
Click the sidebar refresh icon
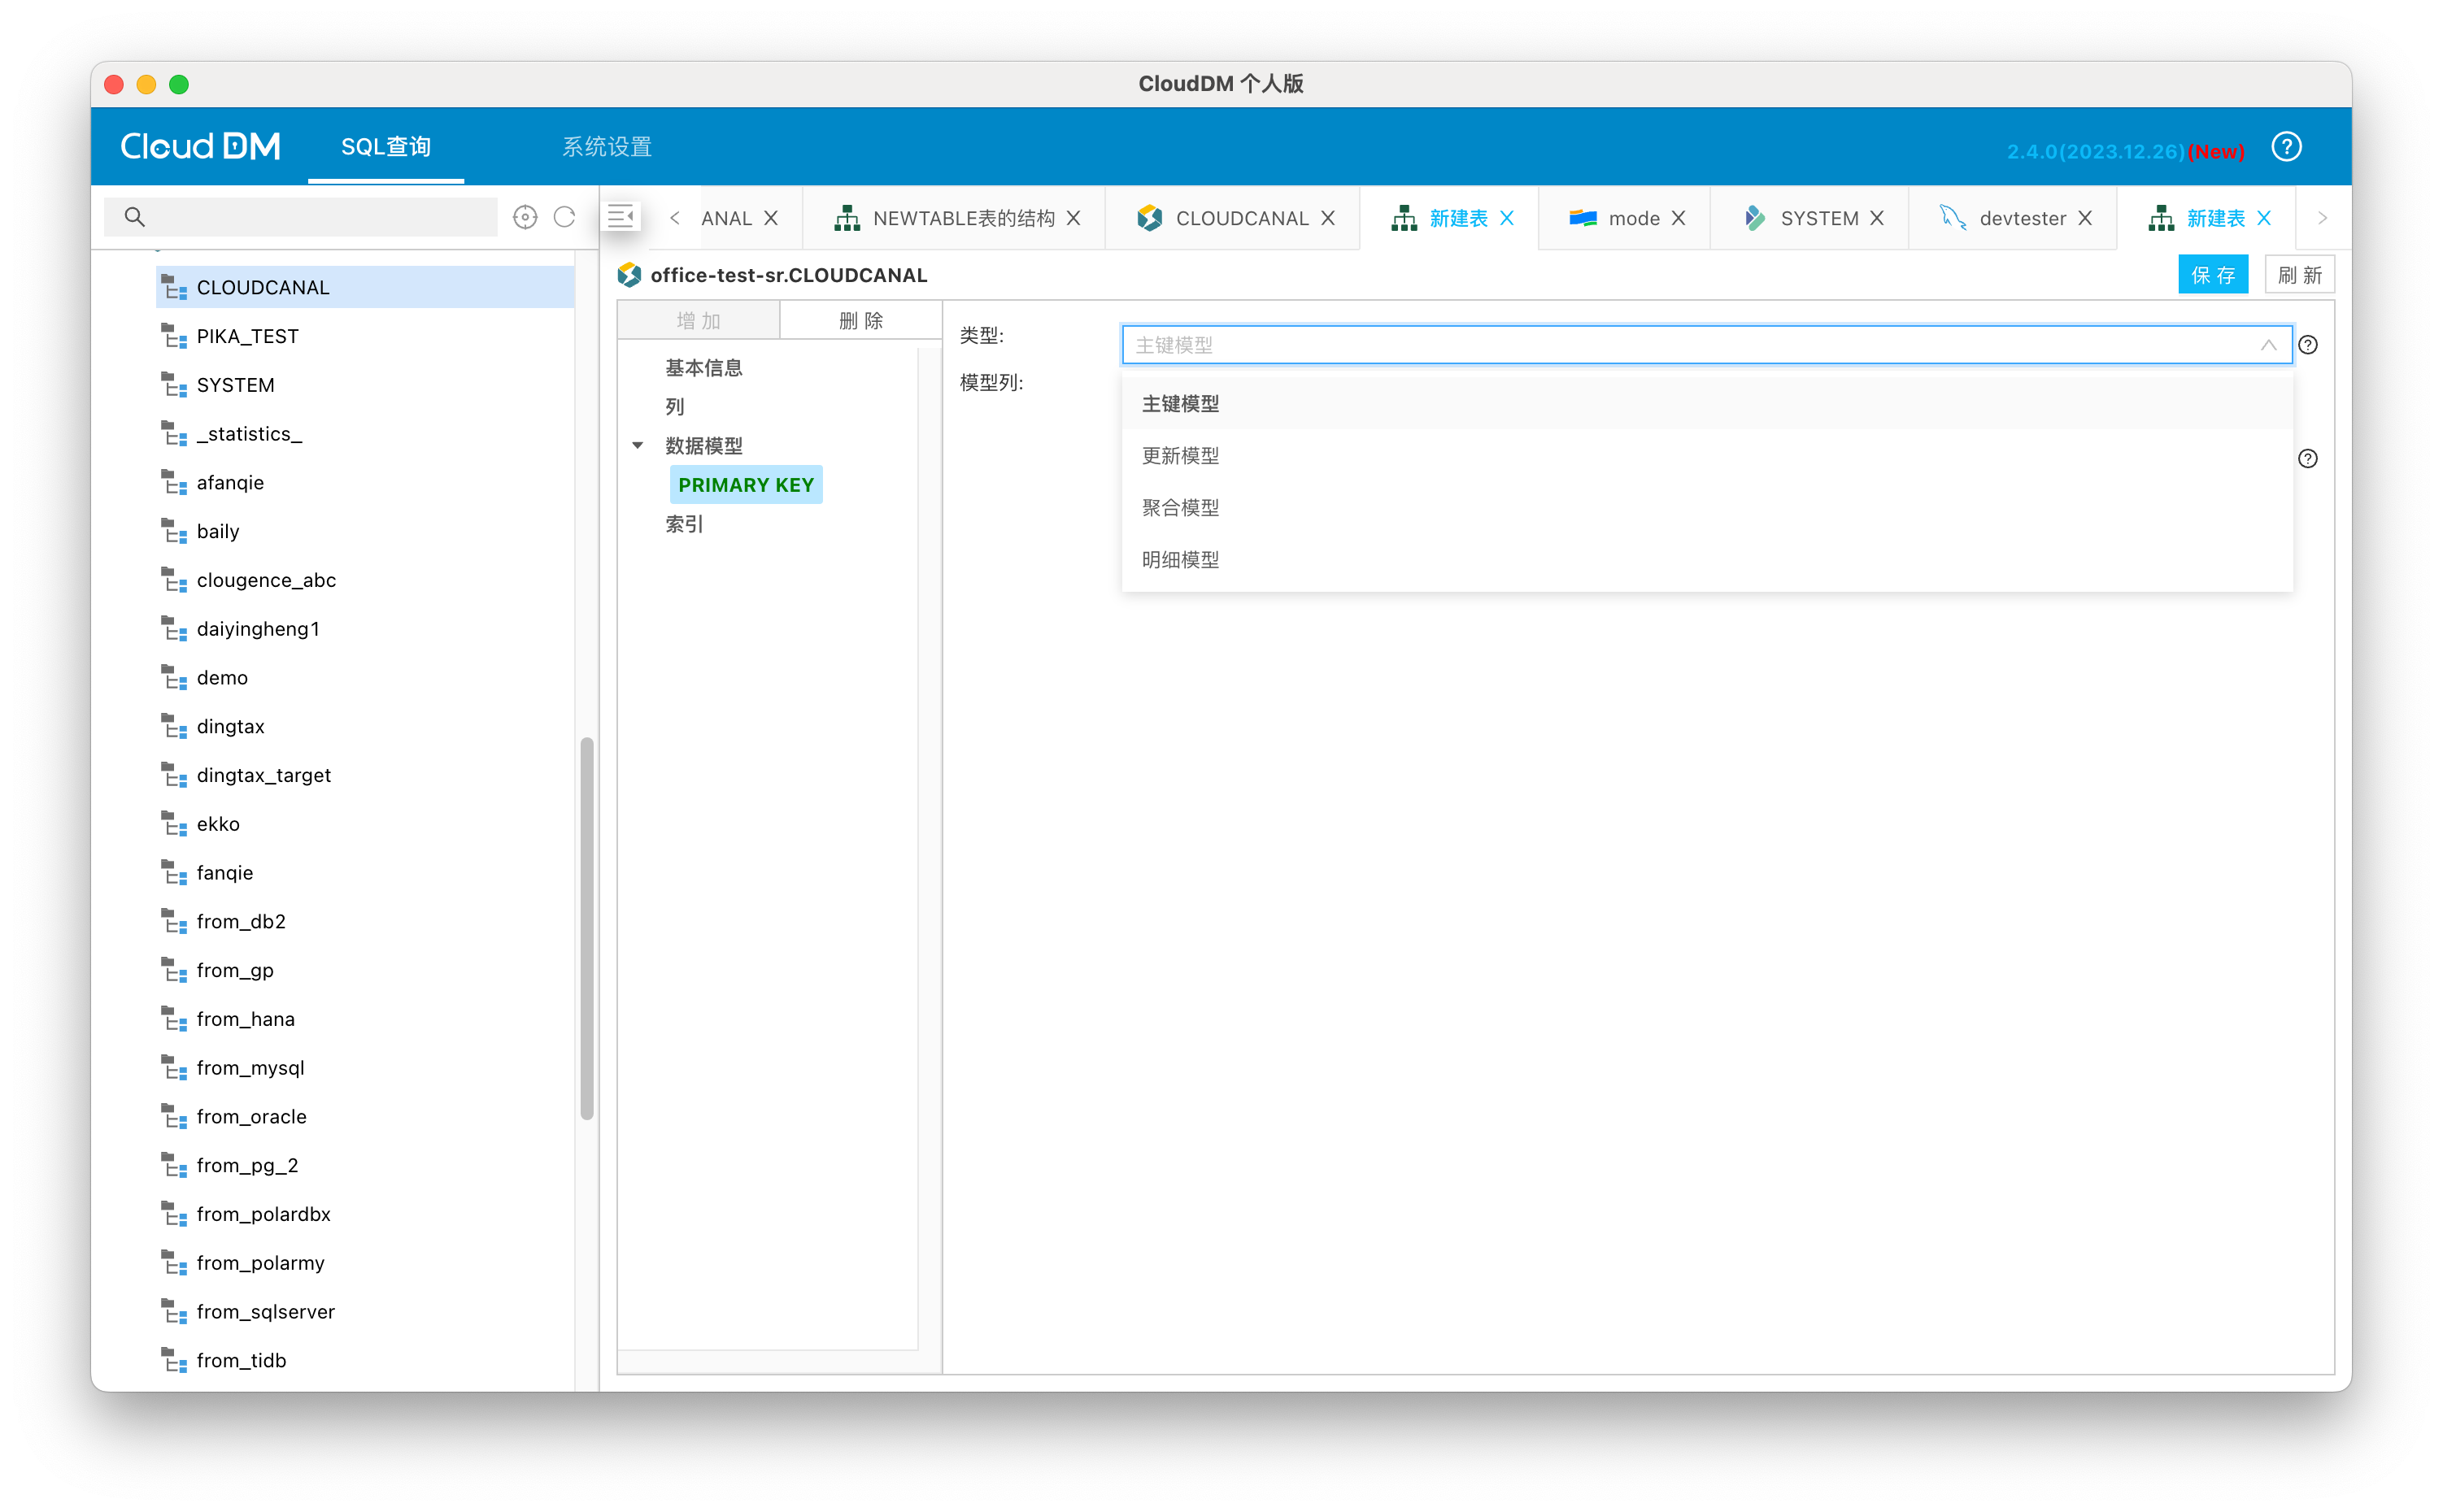[x=564, y=217]
